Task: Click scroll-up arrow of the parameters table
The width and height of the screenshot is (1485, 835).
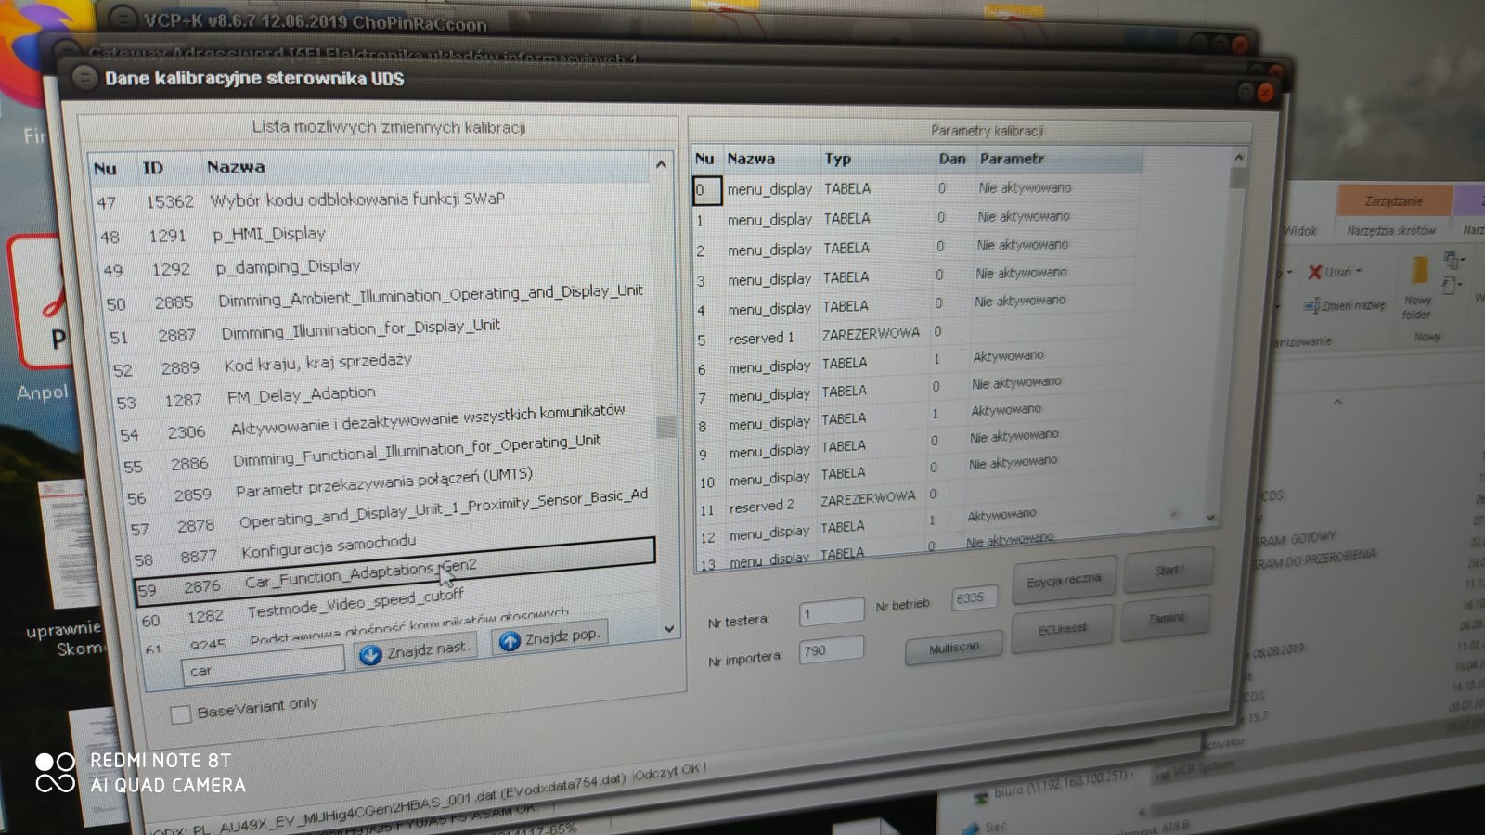Action: tap(1238, 158)
